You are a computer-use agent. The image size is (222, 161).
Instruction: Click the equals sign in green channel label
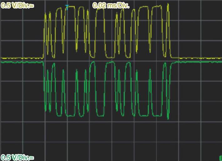(32, 157)
